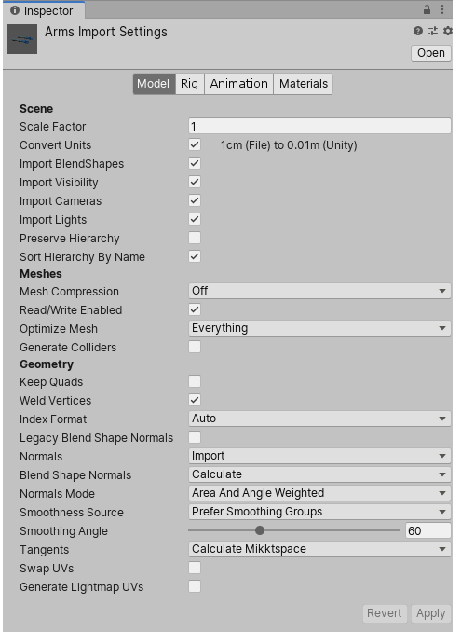This screenshot has height=632, width=461.
Task: Open the help reference icon
Action: [x=418, y=31]
